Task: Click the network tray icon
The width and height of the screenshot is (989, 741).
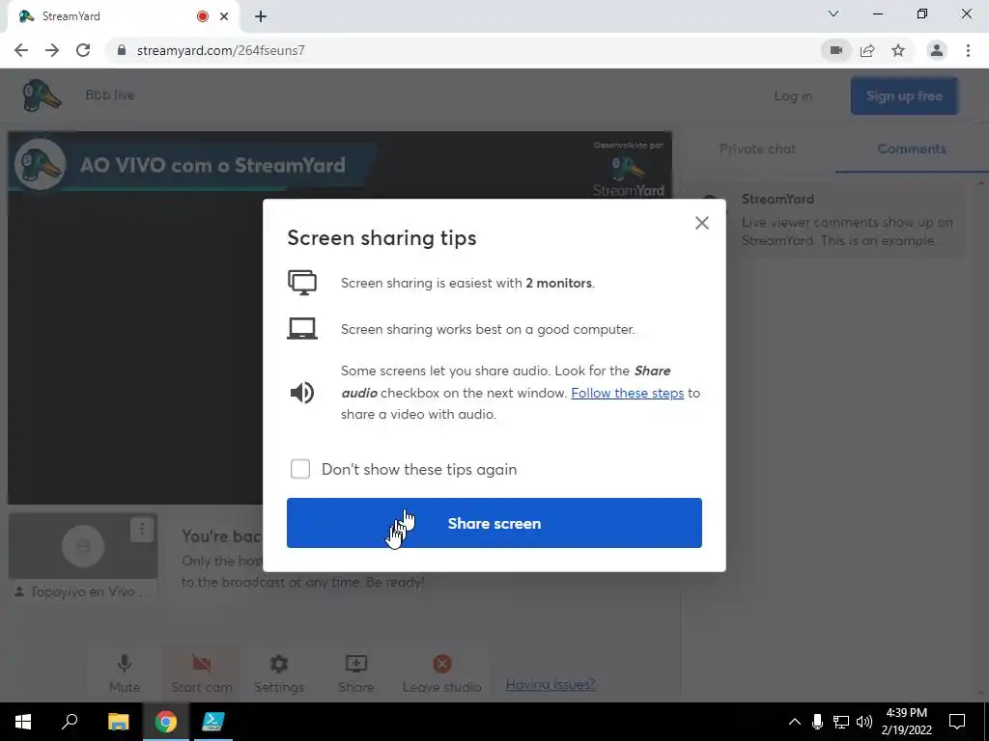Action: tap(841, 722)
